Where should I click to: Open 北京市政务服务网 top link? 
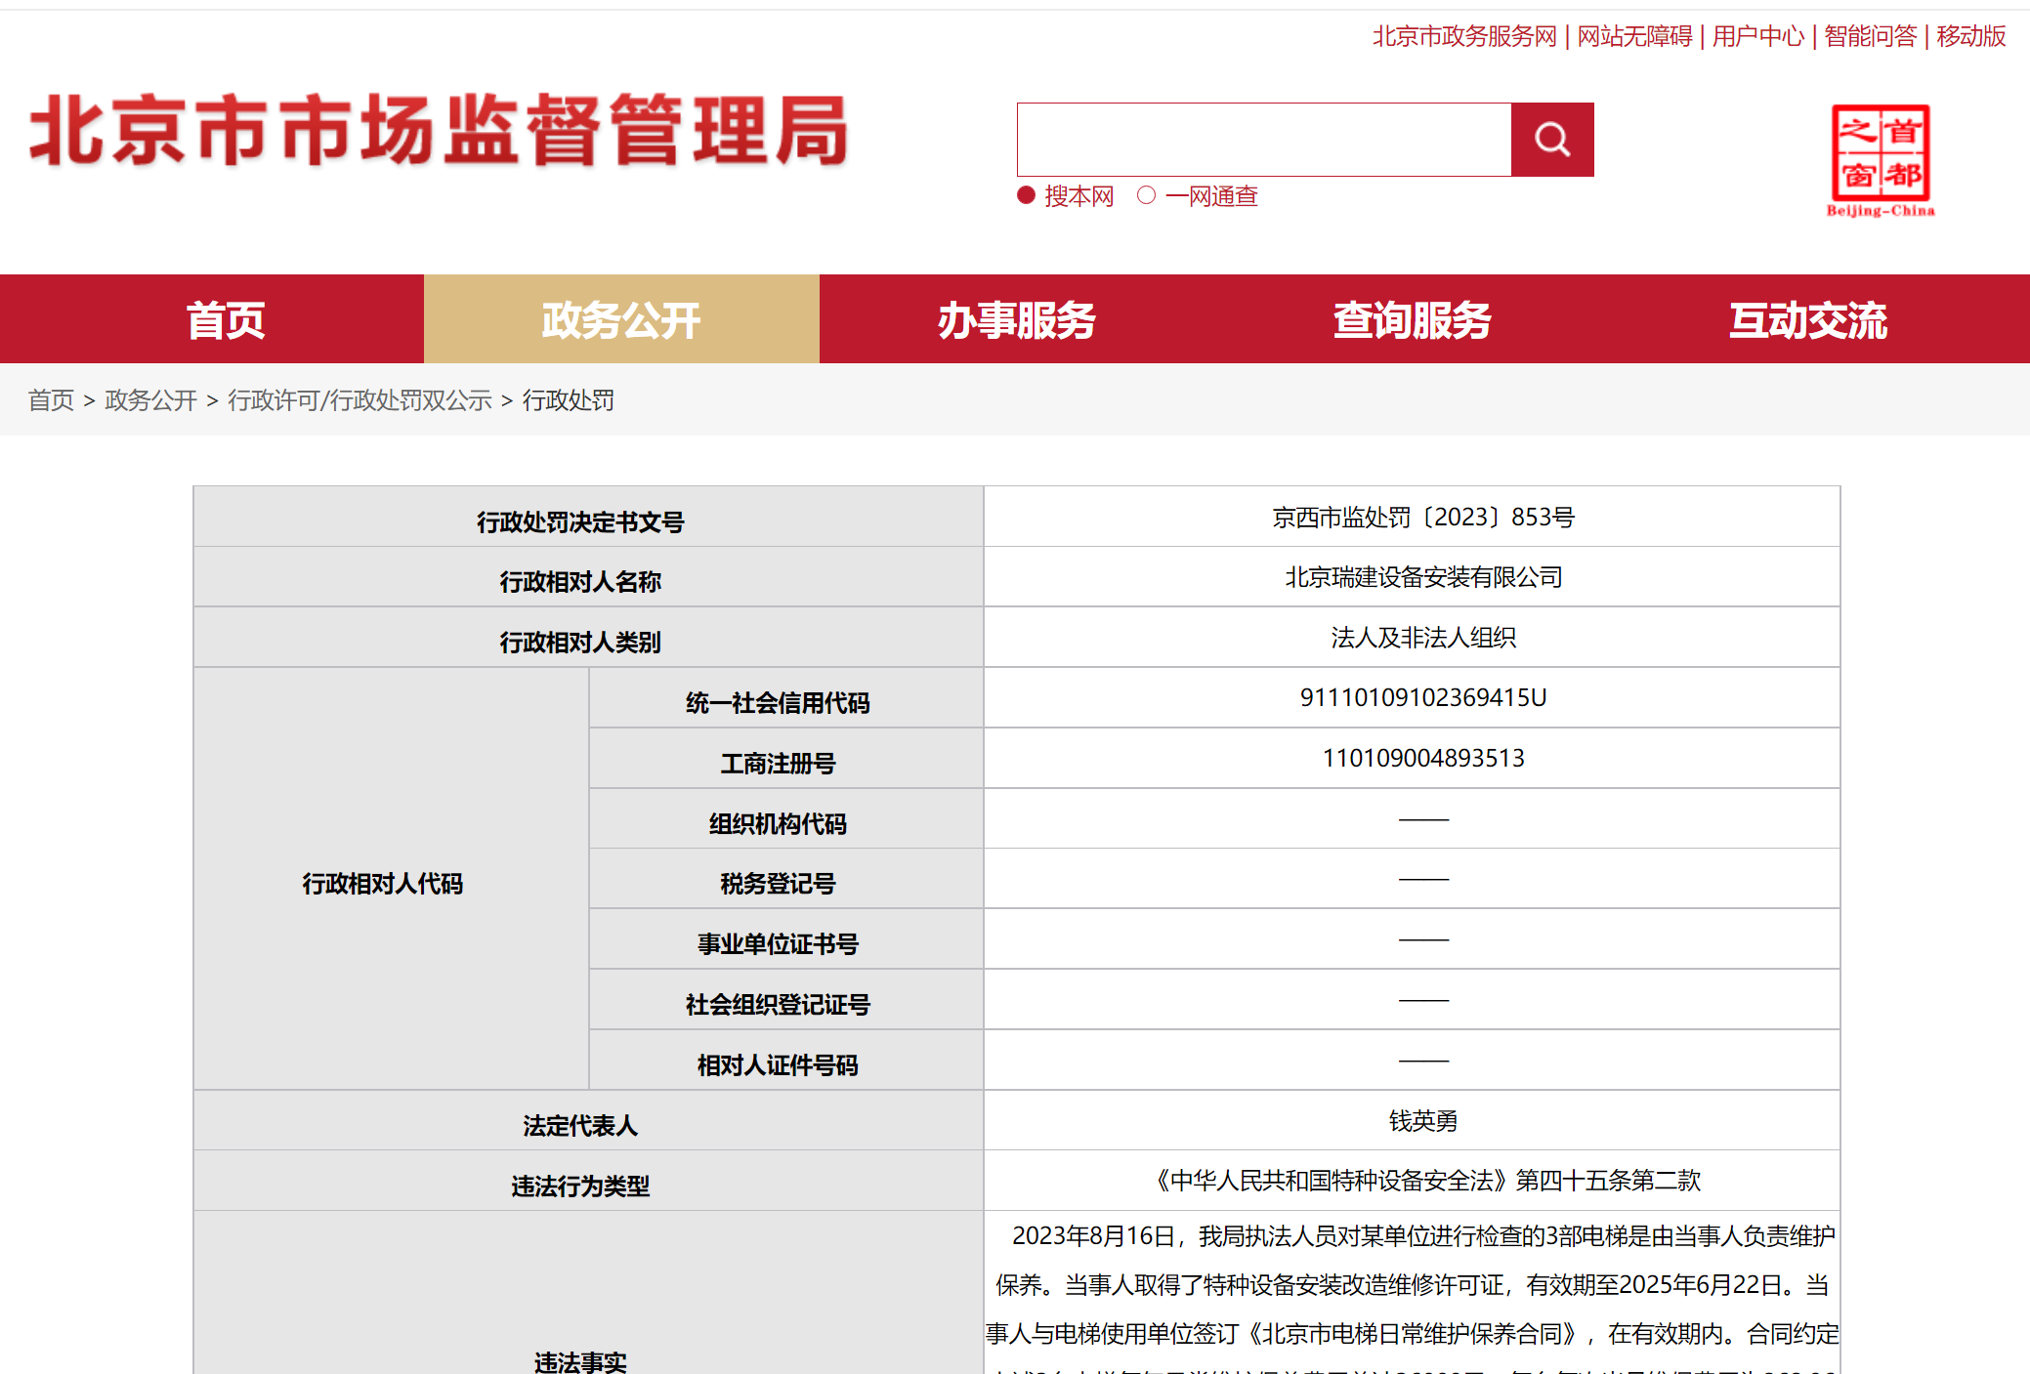click(1464, 36)
